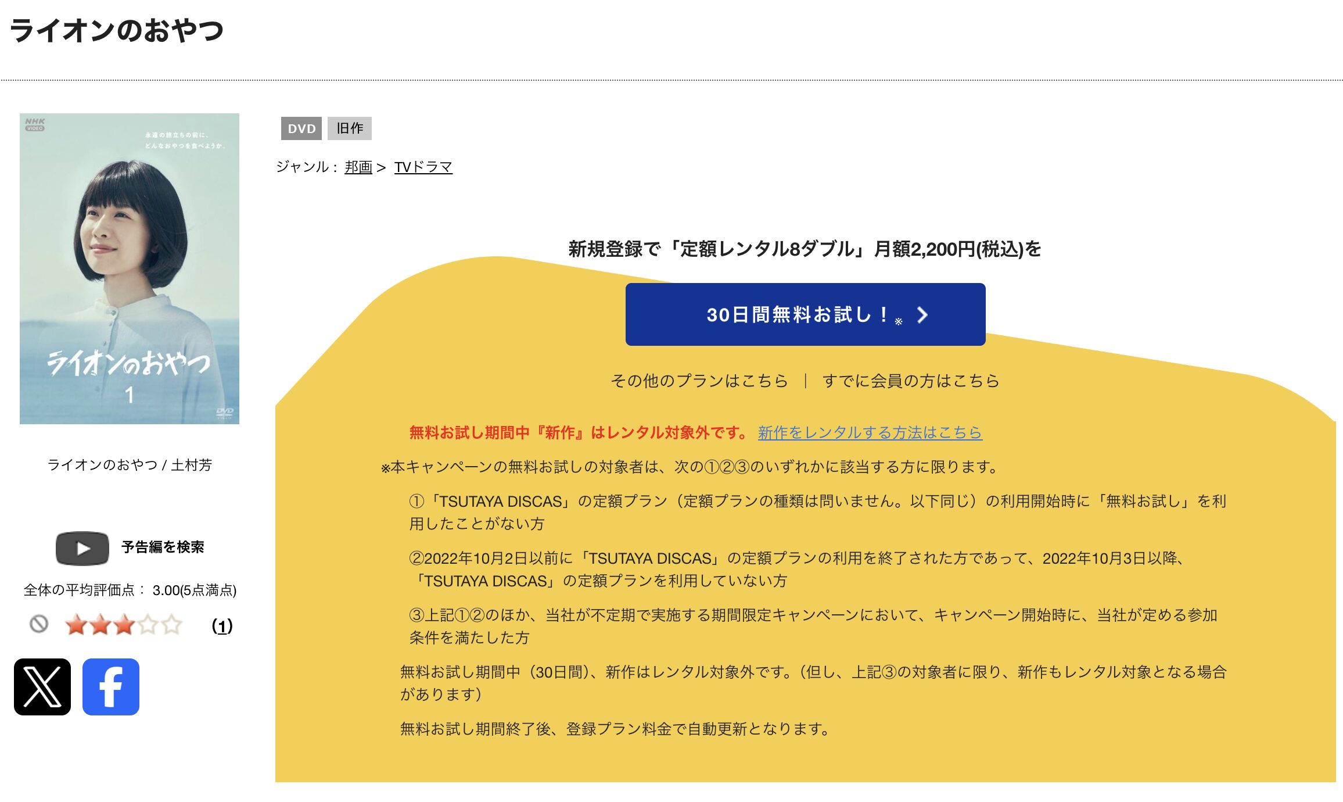1343x802 pixels.
Task: Open すでに会員の方はこちら link
Action: click(x=911, y=381)
